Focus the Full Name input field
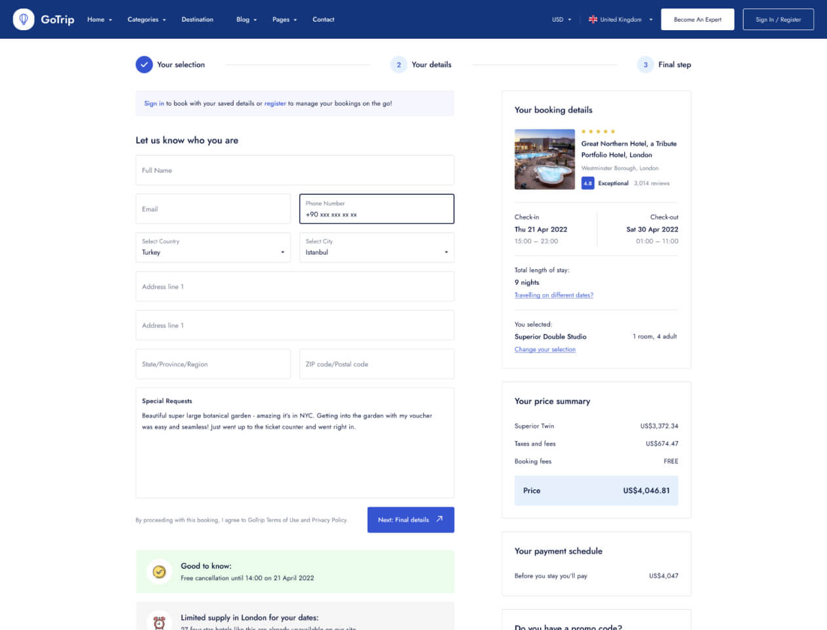Viewport: 827px width, 630px height. coord(294,170)
